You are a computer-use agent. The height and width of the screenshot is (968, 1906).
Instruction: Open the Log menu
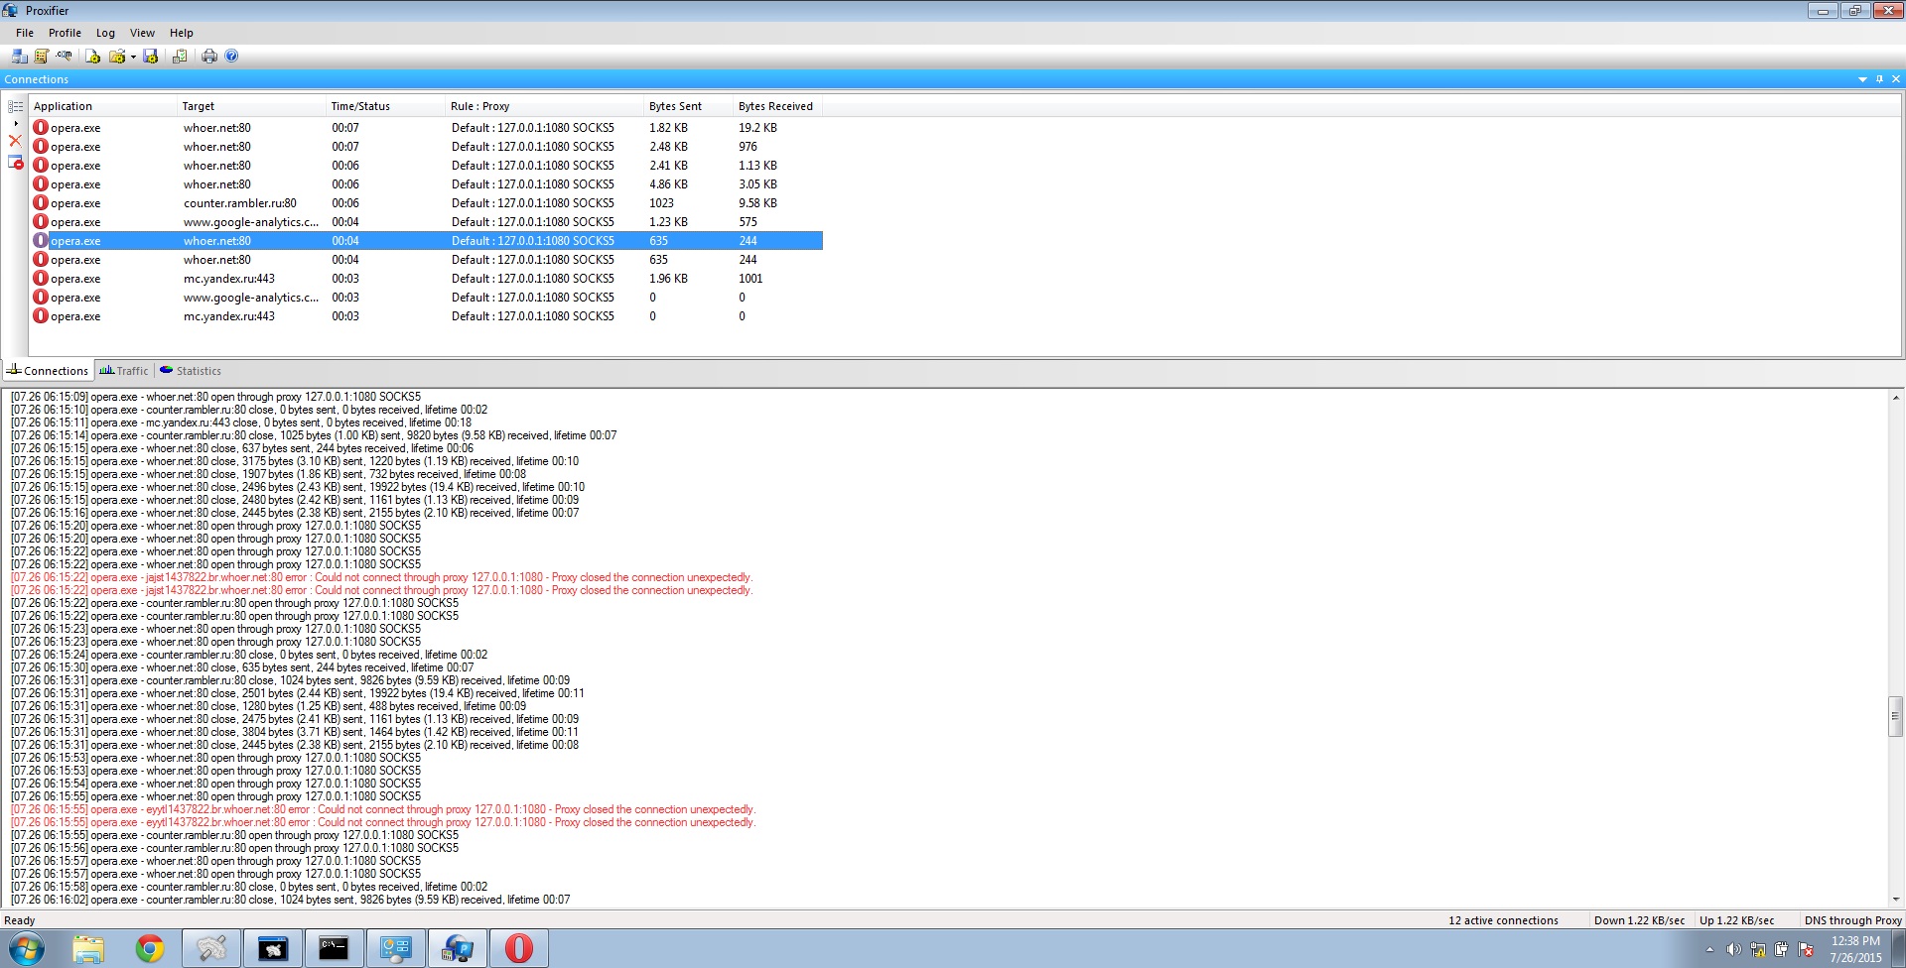(105, 33)
